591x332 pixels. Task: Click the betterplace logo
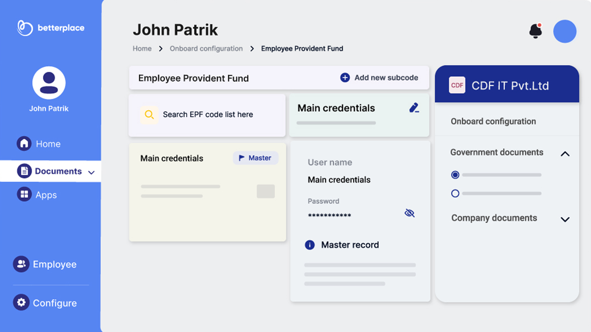pyautogui.click(x=50, y=28)
